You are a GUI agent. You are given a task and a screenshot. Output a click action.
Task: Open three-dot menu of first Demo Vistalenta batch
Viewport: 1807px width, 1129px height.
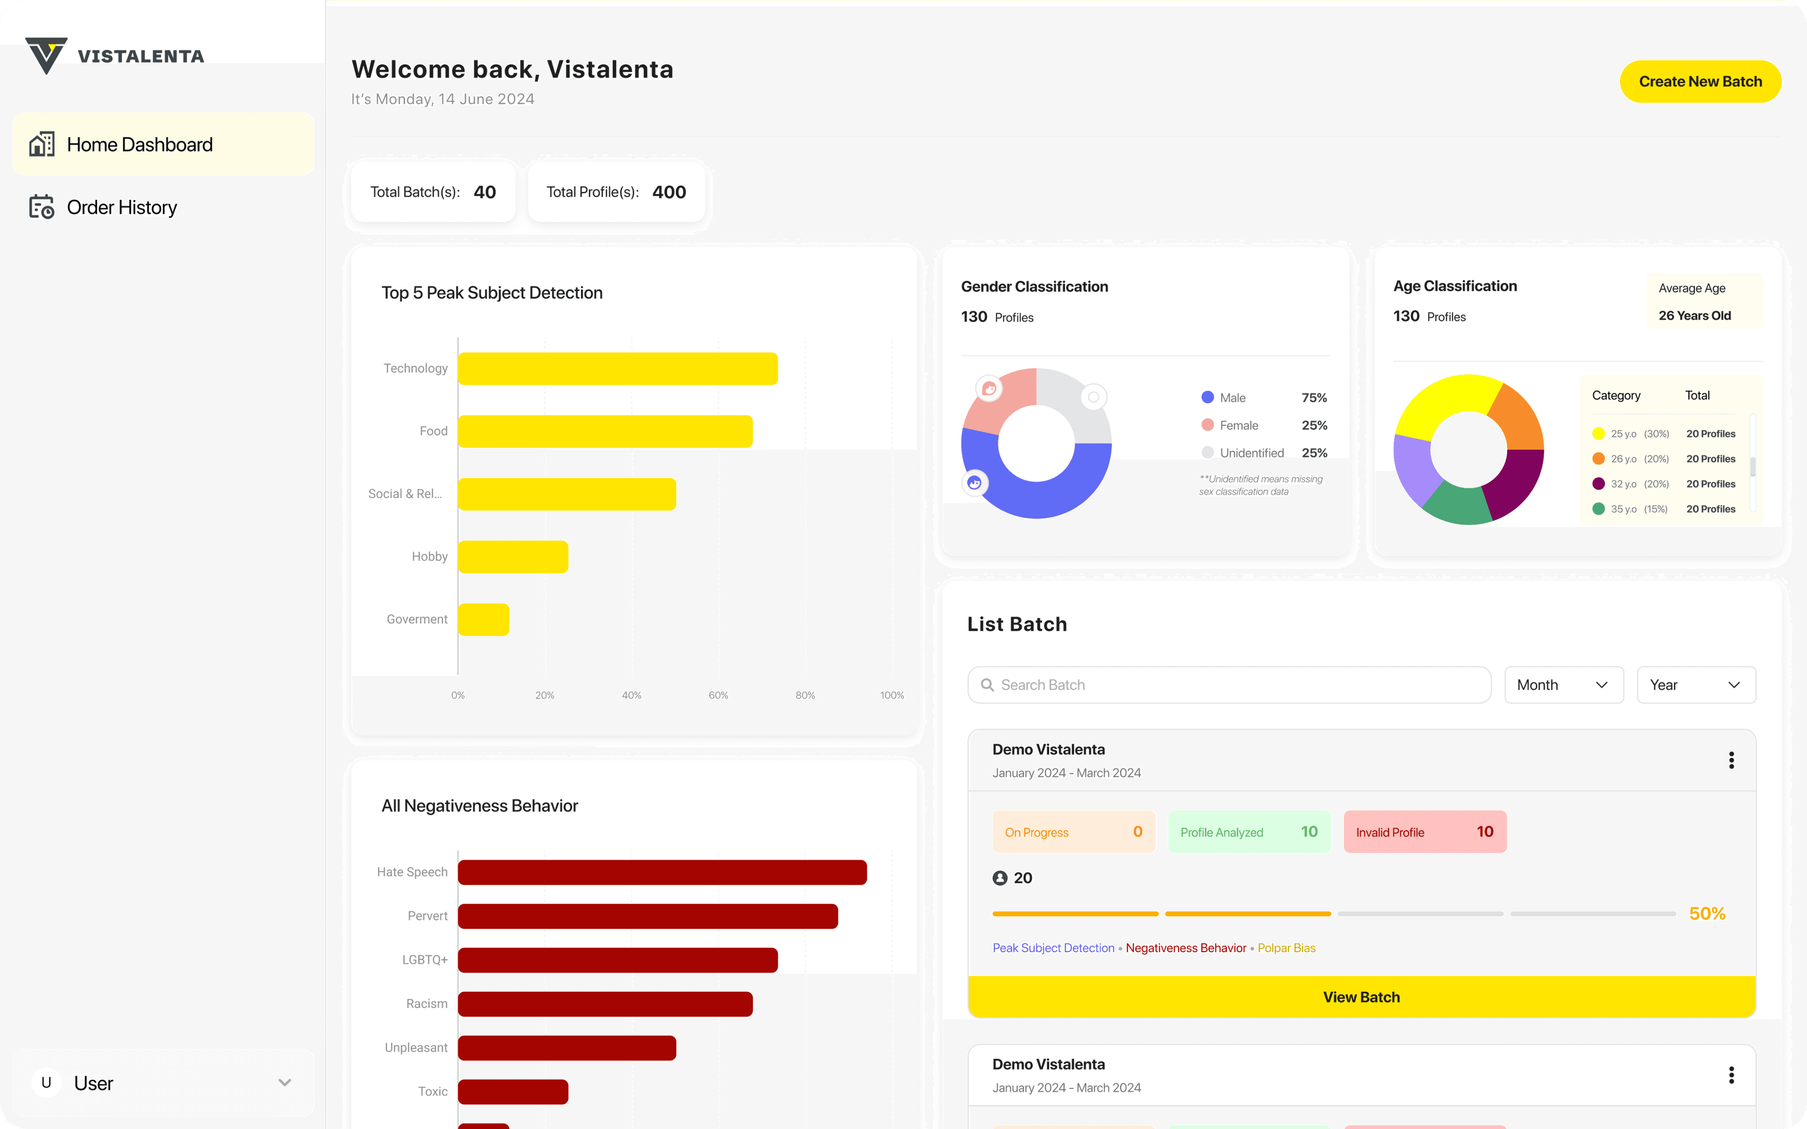pos(1731,760)
